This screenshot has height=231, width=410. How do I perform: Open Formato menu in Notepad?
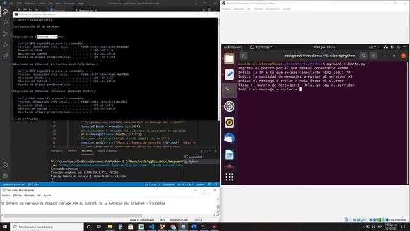pyautogui.click(x=29, y=196)
